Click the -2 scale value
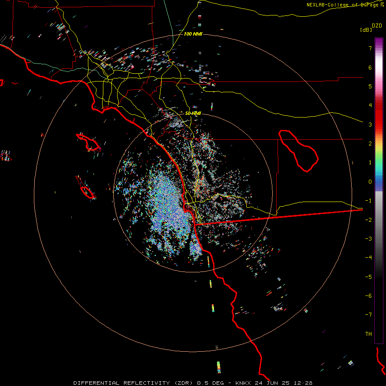Image resolution: width=386 pixels, height=386 pixels. click(x=368, y=220)
